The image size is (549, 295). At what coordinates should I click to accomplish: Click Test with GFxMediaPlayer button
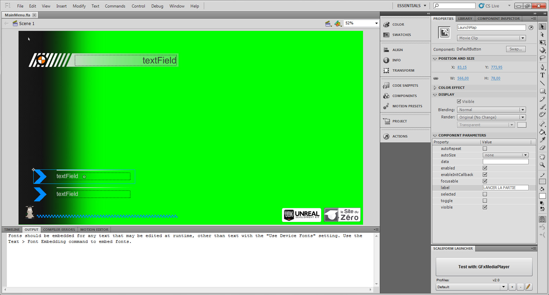pyautogui.click(x=484, y=267)
